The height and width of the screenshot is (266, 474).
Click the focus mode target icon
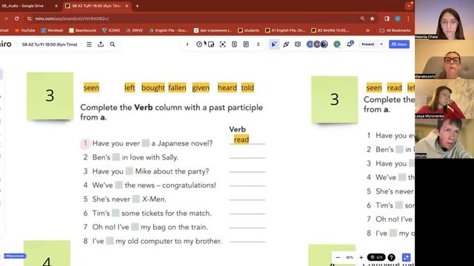pyautogui.click(x=222, y=44)
